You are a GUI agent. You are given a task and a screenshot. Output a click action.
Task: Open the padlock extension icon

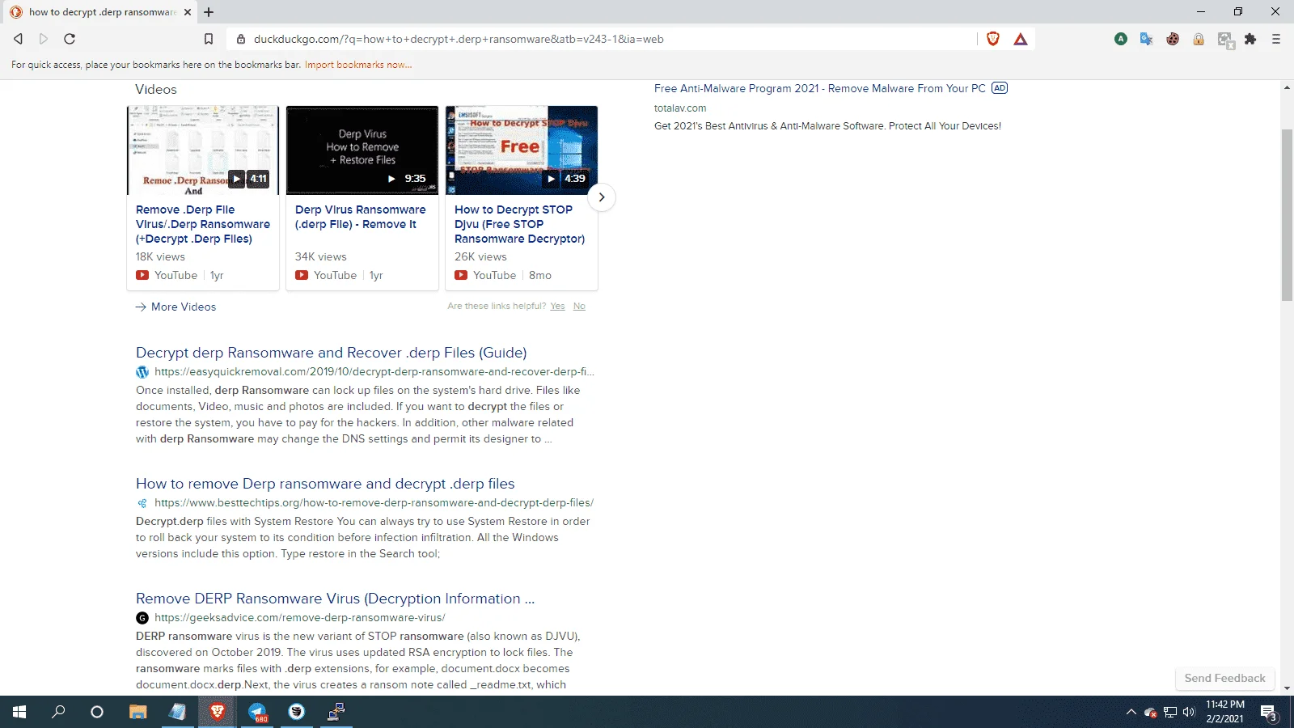point(1199,39)
